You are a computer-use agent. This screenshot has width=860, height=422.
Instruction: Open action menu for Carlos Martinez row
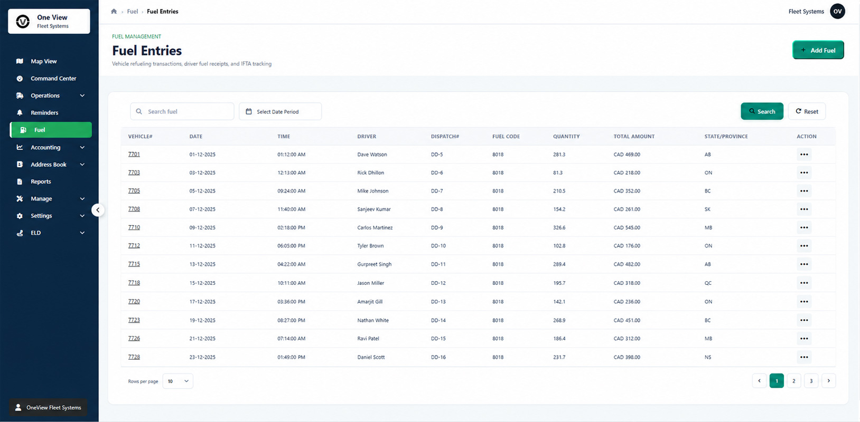[804, 227]
